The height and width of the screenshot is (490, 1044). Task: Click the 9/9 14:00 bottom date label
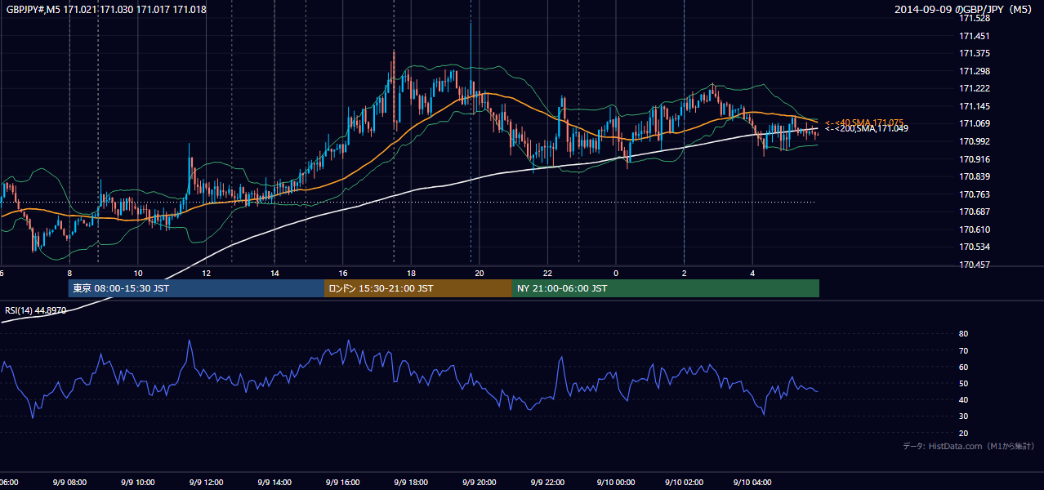coord(274,483)
